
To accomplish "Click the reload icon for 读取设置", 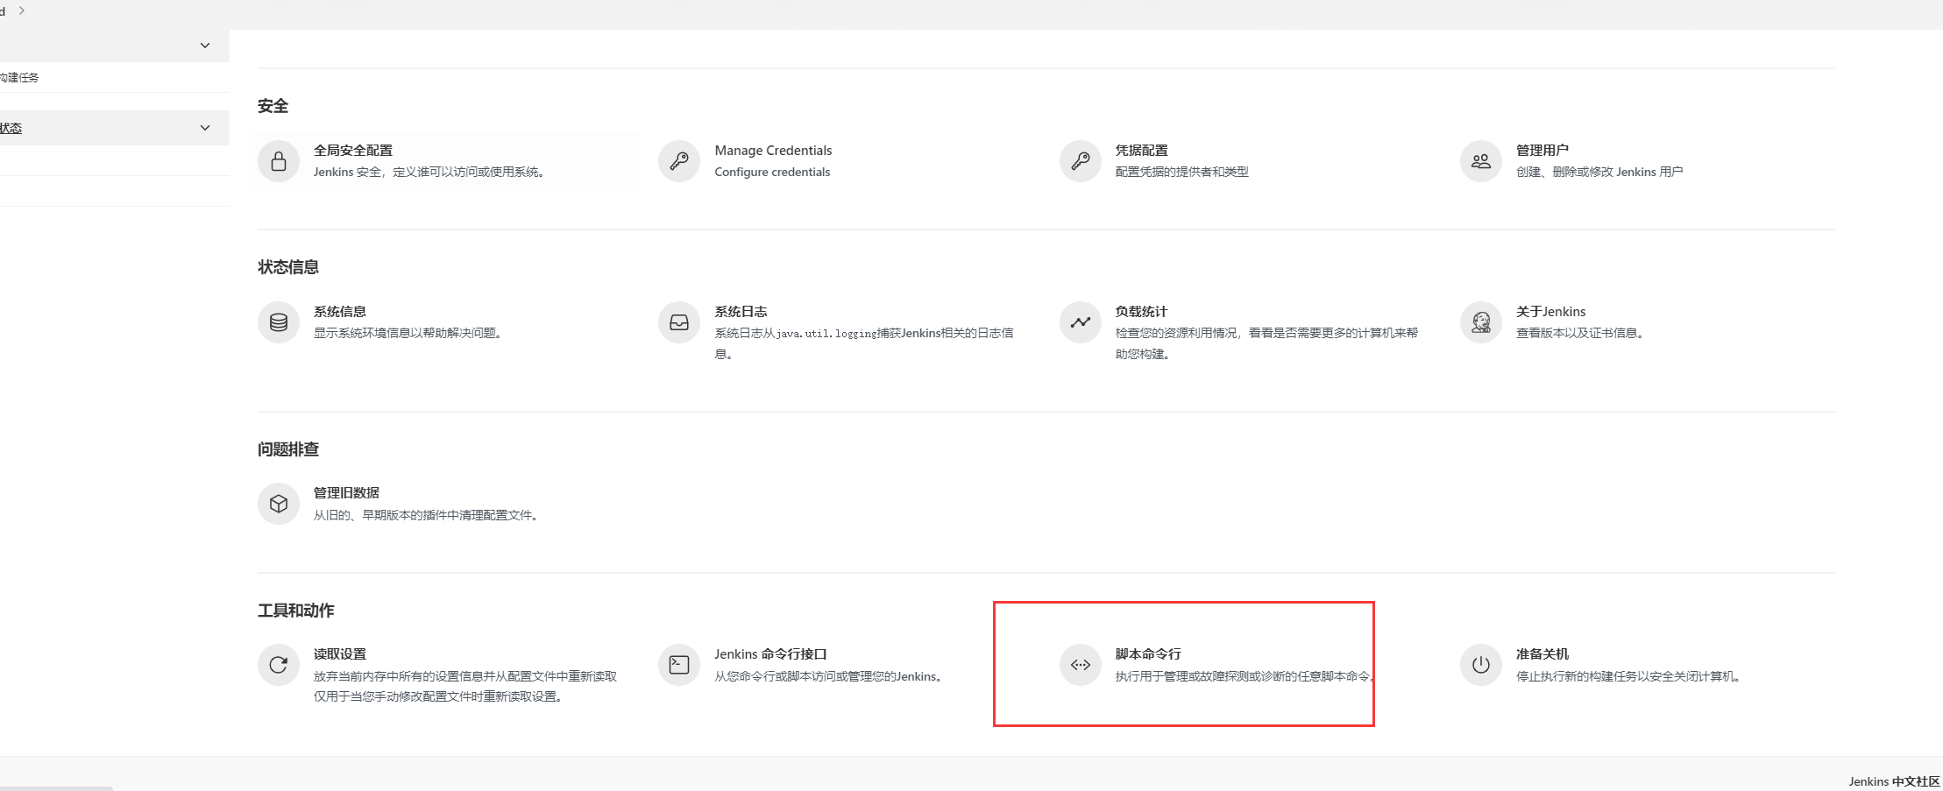I will click(279, 665).
